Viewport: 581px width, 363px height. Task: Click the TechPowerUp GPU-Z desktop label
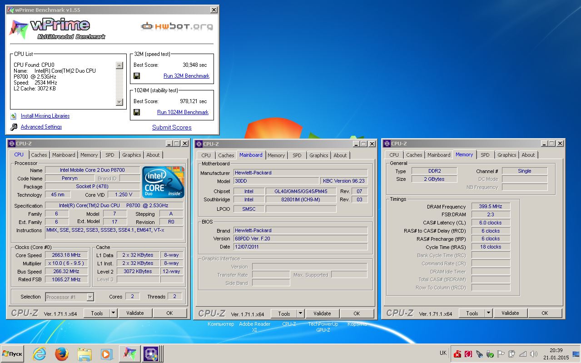[x=323, y=327]
